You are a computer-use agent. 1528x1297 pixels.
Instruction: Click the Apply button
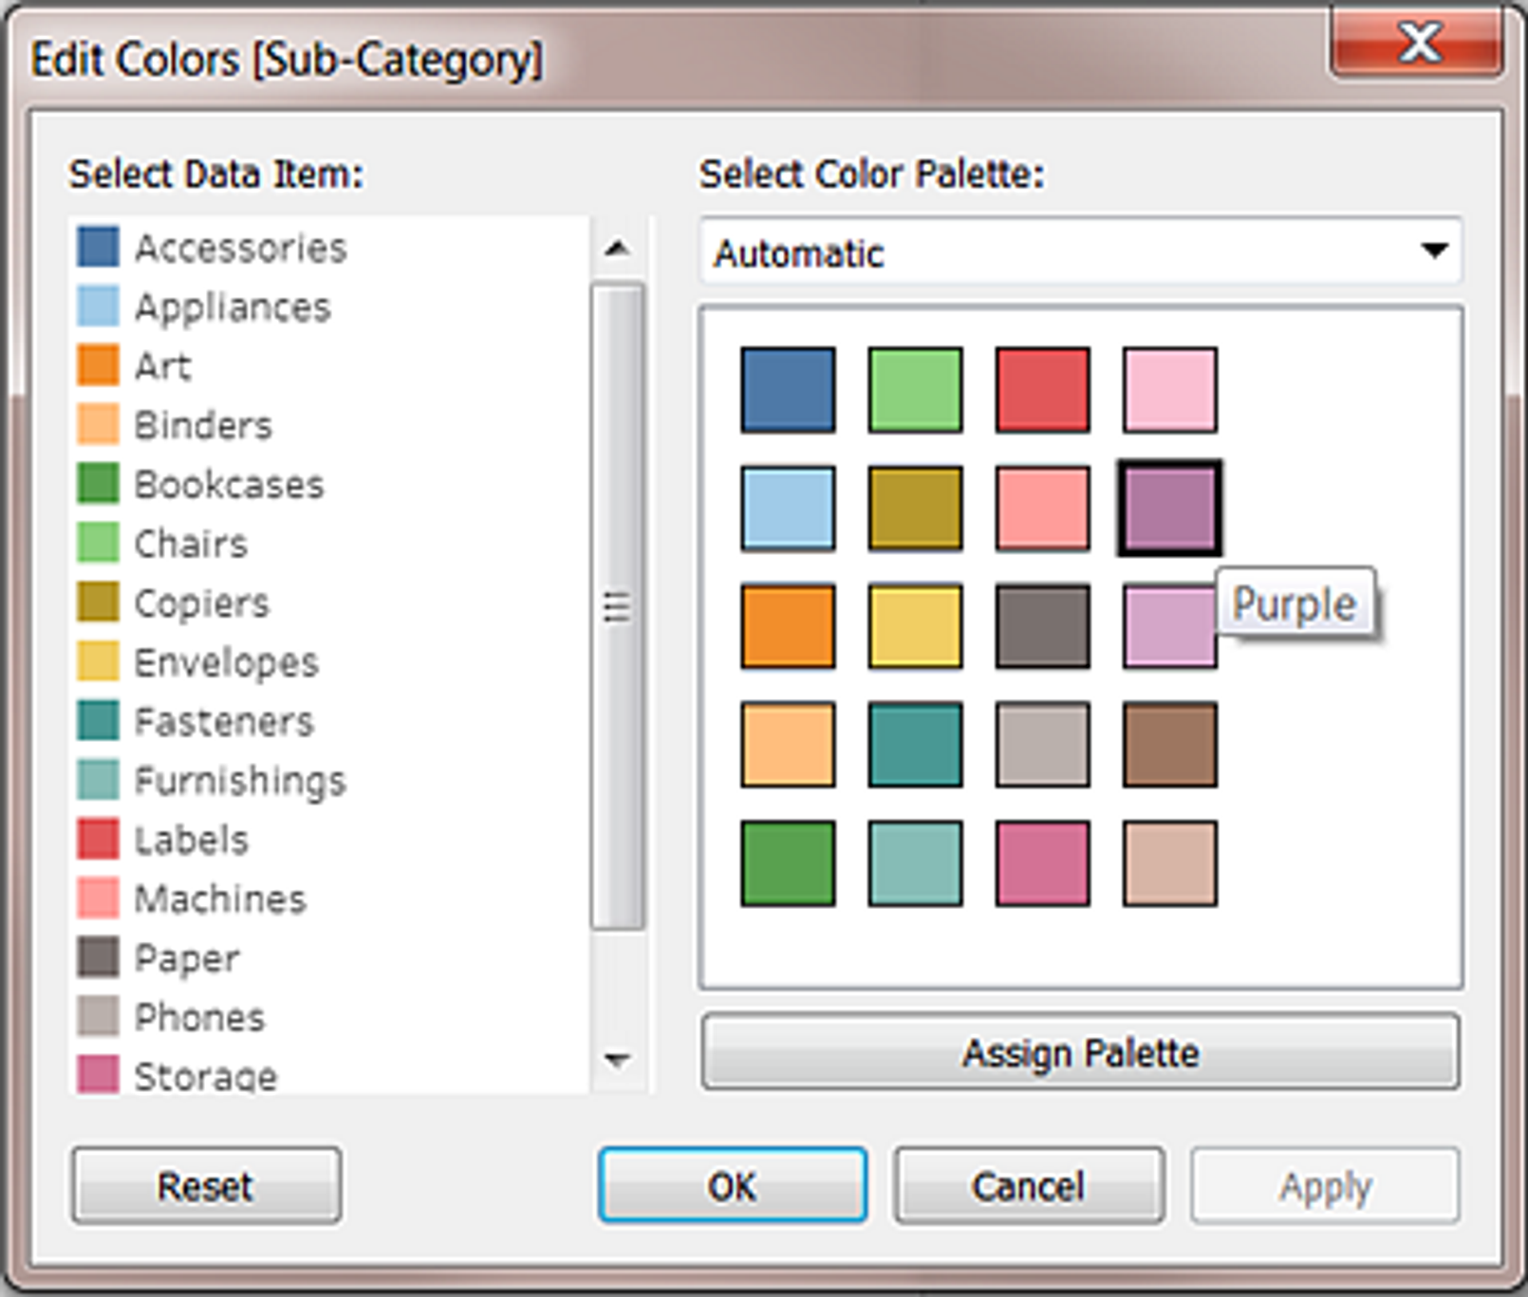click(x=1325, y=1186)
